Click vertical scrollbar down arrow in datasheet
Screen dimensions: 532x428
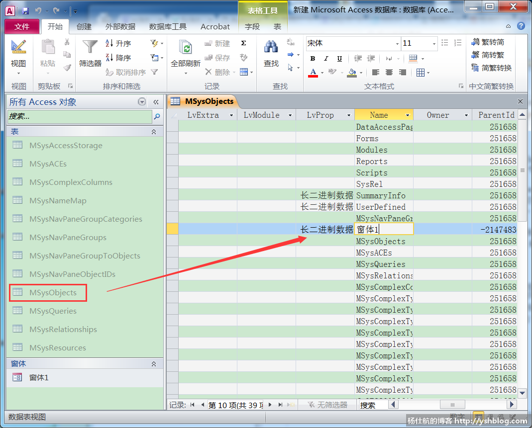pyautogui.click(x=522, y=393)
